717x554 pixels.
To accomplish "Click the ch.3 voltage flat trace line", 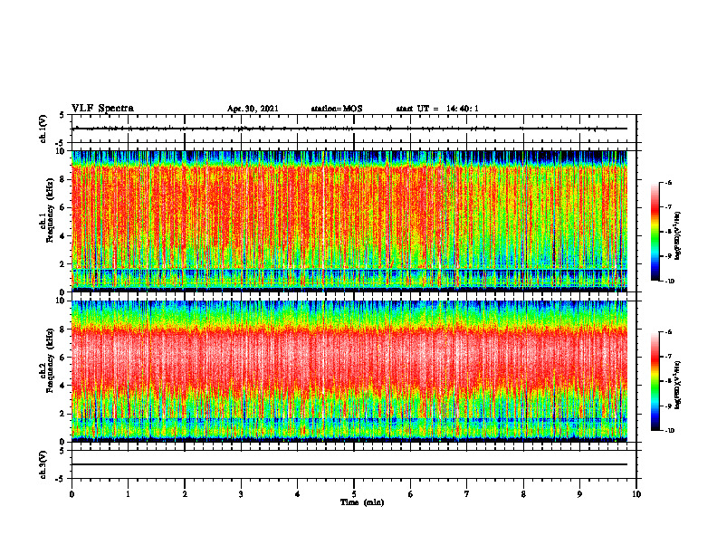I will [349, 464].
